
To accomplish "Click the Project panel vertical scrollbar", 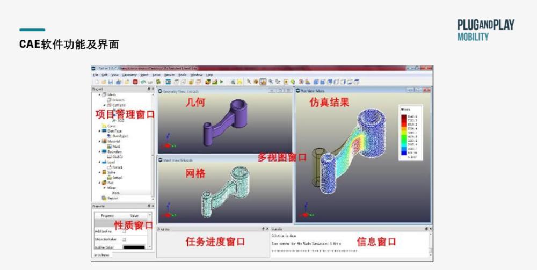I will (153, 147).
